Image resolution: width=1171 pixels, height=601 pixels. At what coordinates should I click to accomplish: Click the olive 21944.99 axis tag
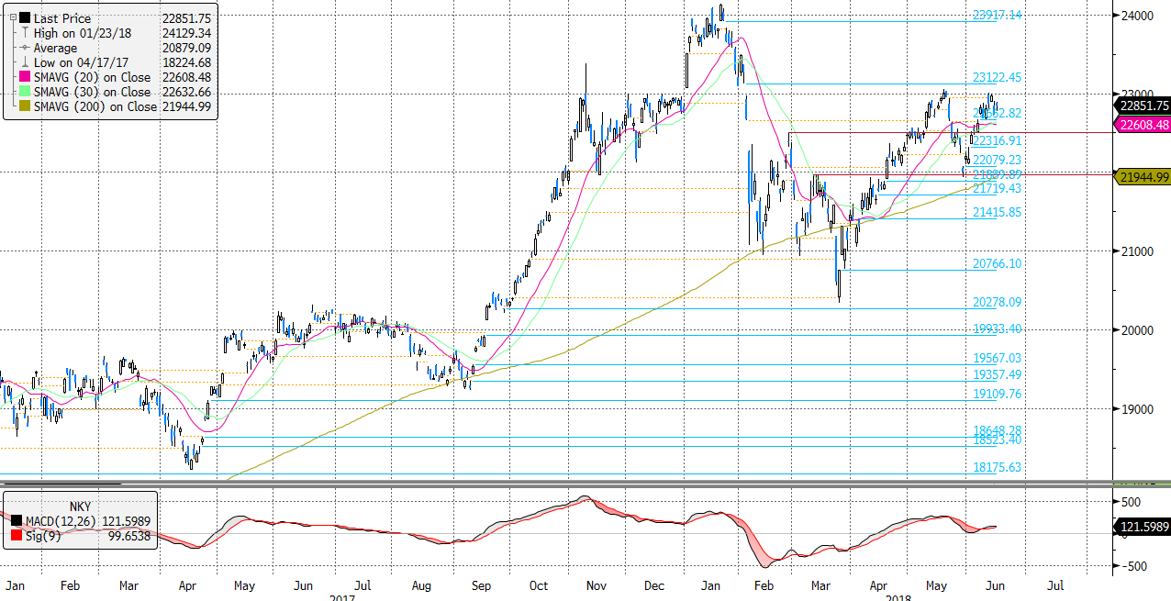1143,177
